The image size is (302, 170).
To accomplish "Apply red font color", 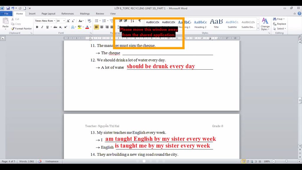I will 87,27.
